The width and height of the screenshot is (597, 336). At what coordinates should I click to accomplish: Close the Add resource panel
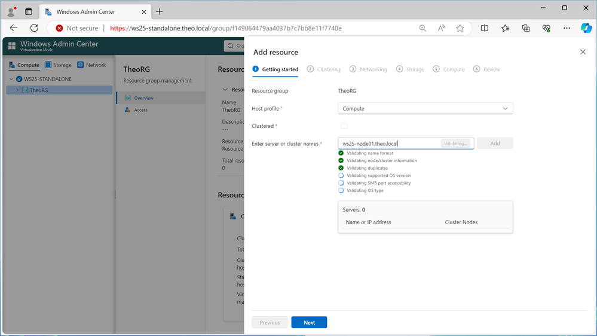583,52
